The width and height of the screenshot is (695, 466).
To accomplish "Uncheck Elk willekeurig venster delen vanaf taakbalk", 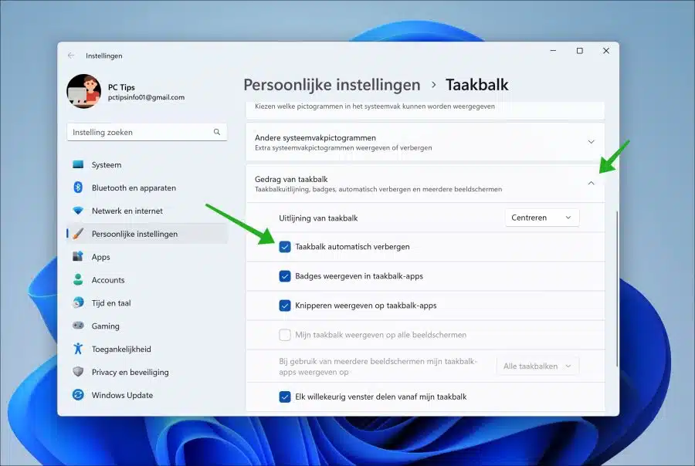I will click(x=285, y=397).
